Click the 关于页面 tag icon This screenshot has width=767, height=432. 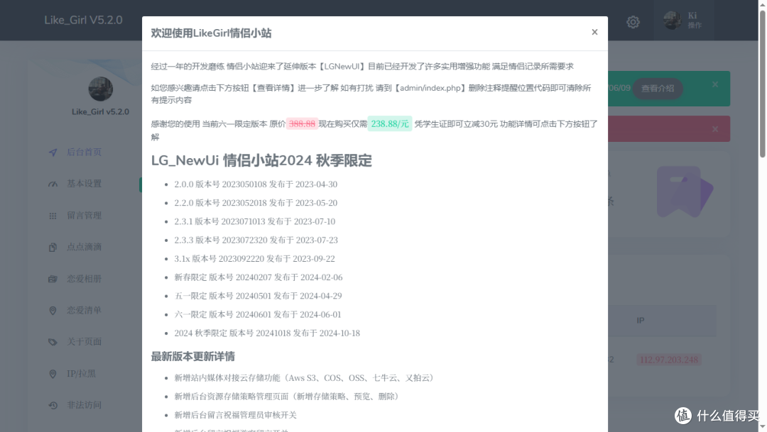point(53,342)
